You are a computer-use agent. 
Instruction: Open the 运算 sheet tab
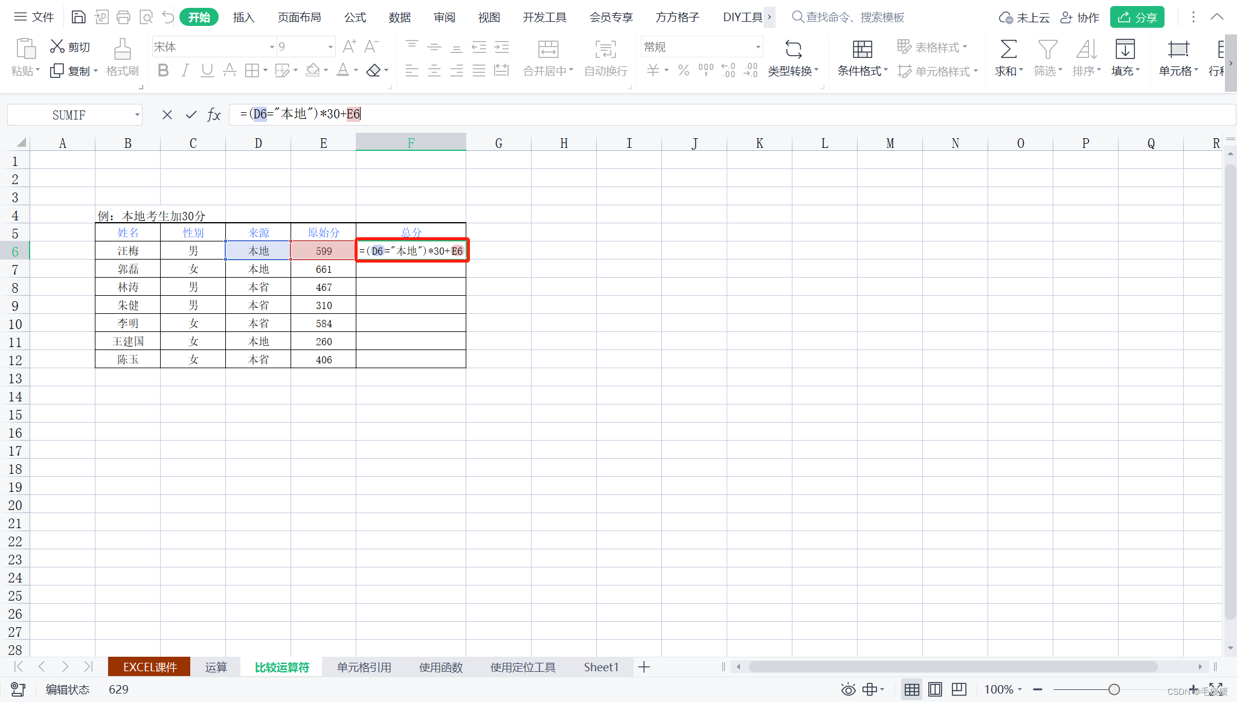click(x=216, y=667)
